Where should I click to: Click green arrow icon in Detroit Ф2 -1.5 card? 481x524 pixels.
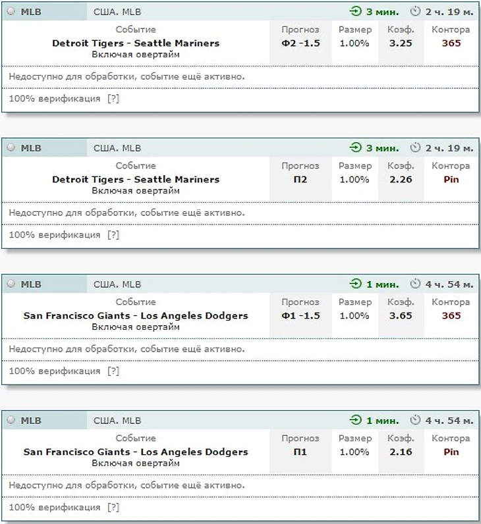pos(356,12)
